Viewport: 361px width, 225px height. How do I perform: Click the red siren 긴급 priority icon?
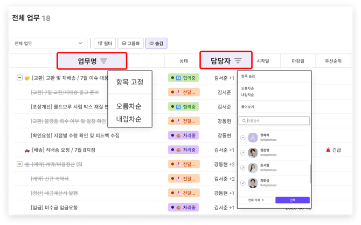328,150
